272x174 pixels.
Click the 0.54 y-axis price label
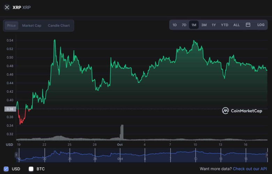click(10, 40)
